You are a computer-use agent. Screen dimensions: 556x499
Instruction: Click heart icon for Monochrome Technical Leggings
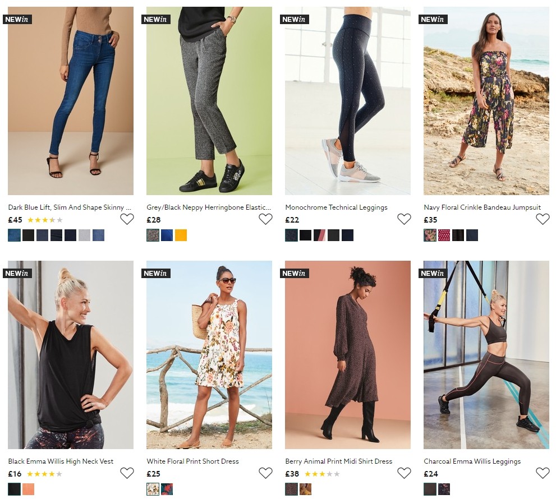point(404,219)
